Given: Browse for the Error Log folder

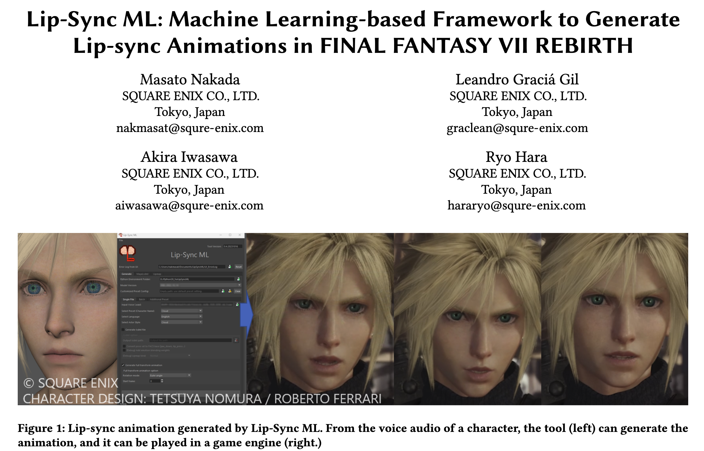Looking at the screenshot, I should pyautogui.click(x=230, y=266).
